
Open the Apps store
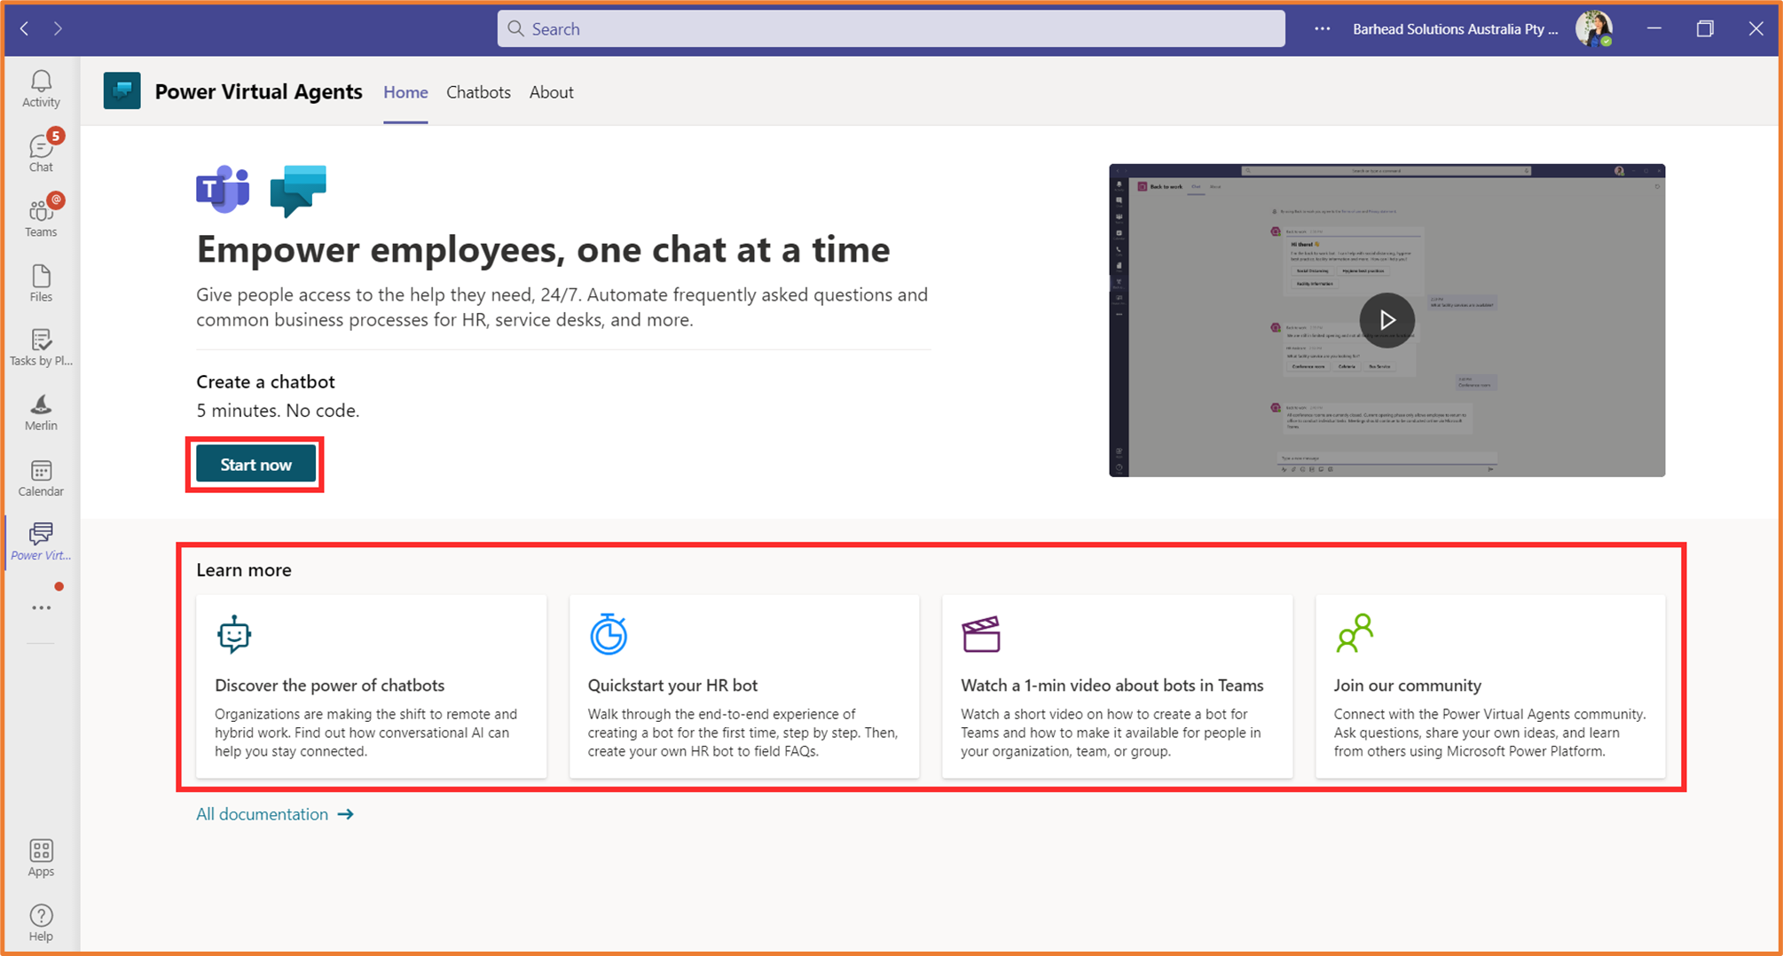point(41,858)
